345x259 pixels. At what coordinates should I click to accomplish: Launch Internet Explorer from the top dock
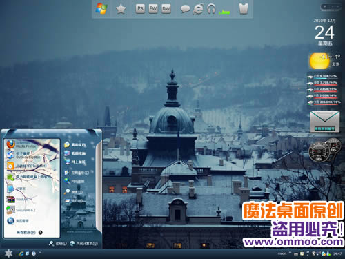tap(198, 9)
